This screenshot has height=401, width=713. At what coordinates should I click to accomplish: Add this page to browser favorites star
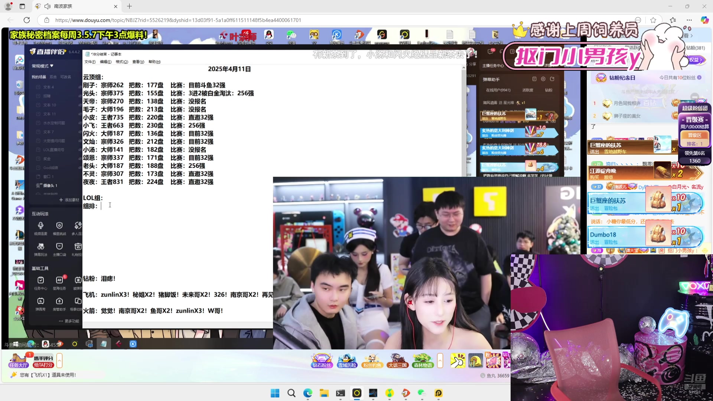653,20
